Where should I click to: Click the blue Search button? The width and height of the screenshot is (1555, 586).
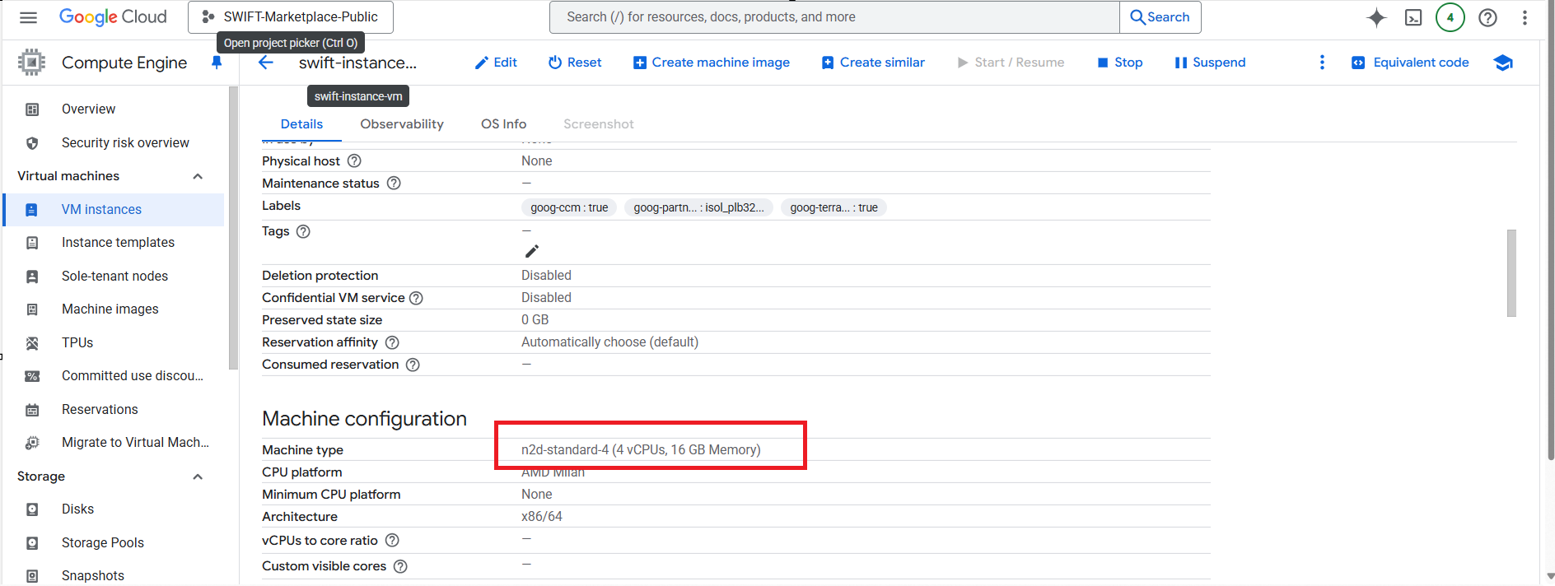pyautogui.click(x=1160, y=17)
